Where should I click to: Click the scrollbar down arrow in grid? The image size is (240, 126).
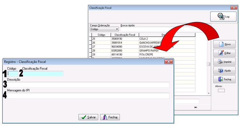pyautogui.click(x=209, y=93)
